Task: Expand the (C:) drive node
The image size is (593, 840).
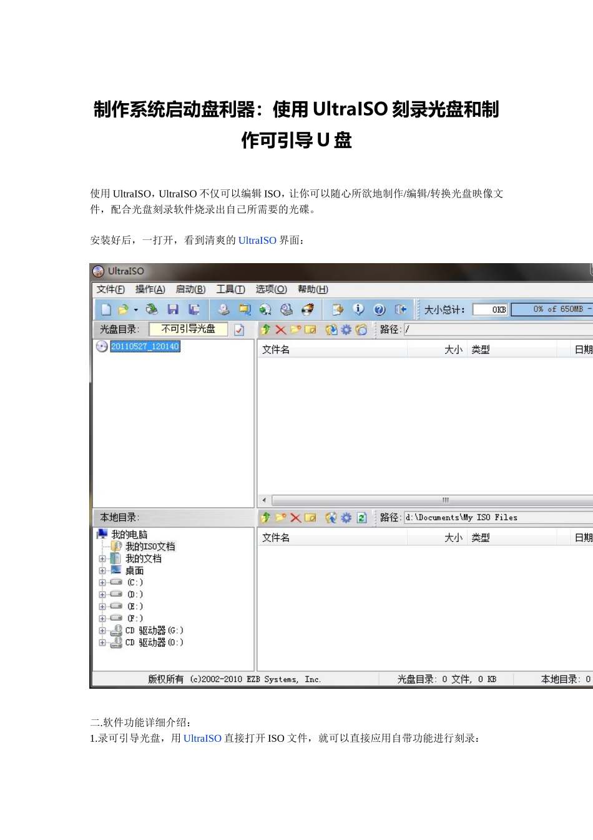Action: click(x=102, y=582)
